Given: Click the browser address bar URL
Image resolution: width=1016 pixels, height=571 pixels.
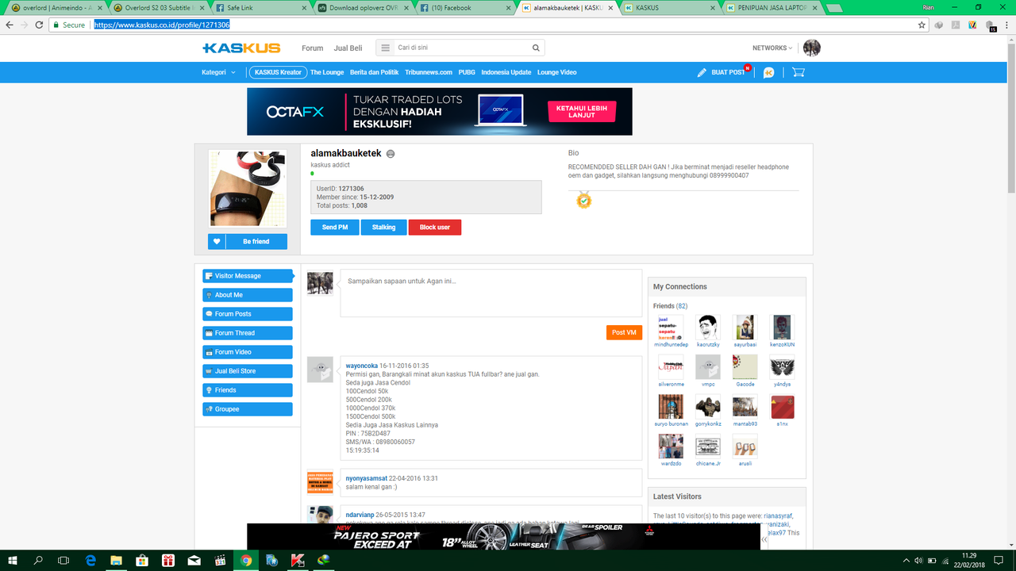Looking at the screenshot, I should (x=161, y=25).
